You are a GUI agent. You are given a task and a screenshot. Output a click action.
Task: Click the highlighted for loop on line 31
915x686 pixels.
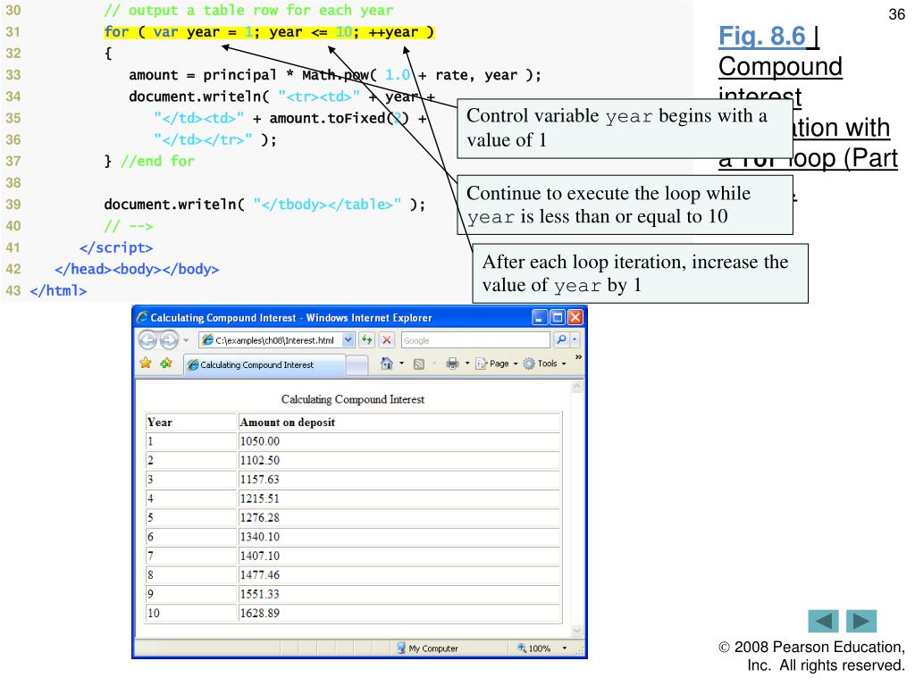[269, 32]
